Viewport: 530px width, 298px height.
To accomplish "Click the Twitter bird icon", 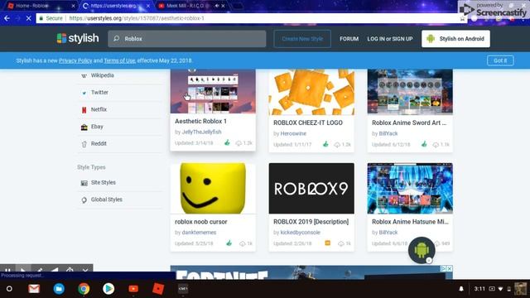I will [84, 93].
